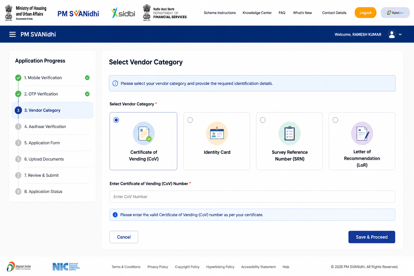Click the info icon in top banner
Image resolution: width=414 pixels, height=276 pixels.
[x=115, y=83]
